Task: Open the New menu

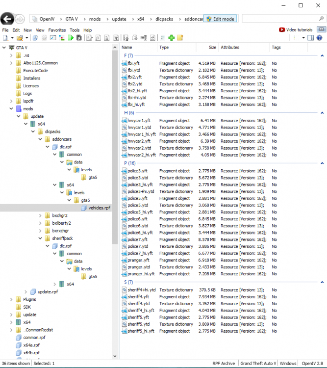Action: click(x=27, y=30)
